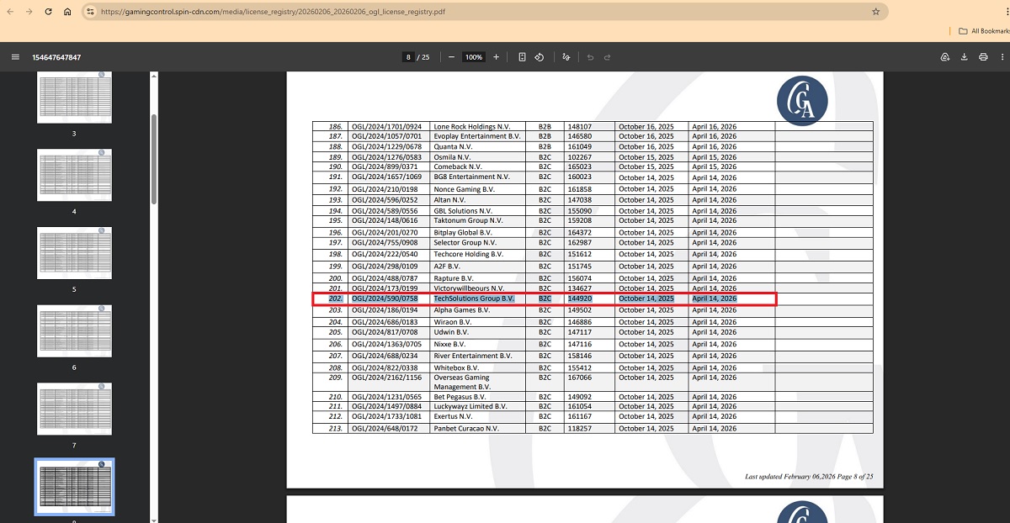Download the PDF file
Viewport: 1010px width, 523px height.
(x=964, y=57)
